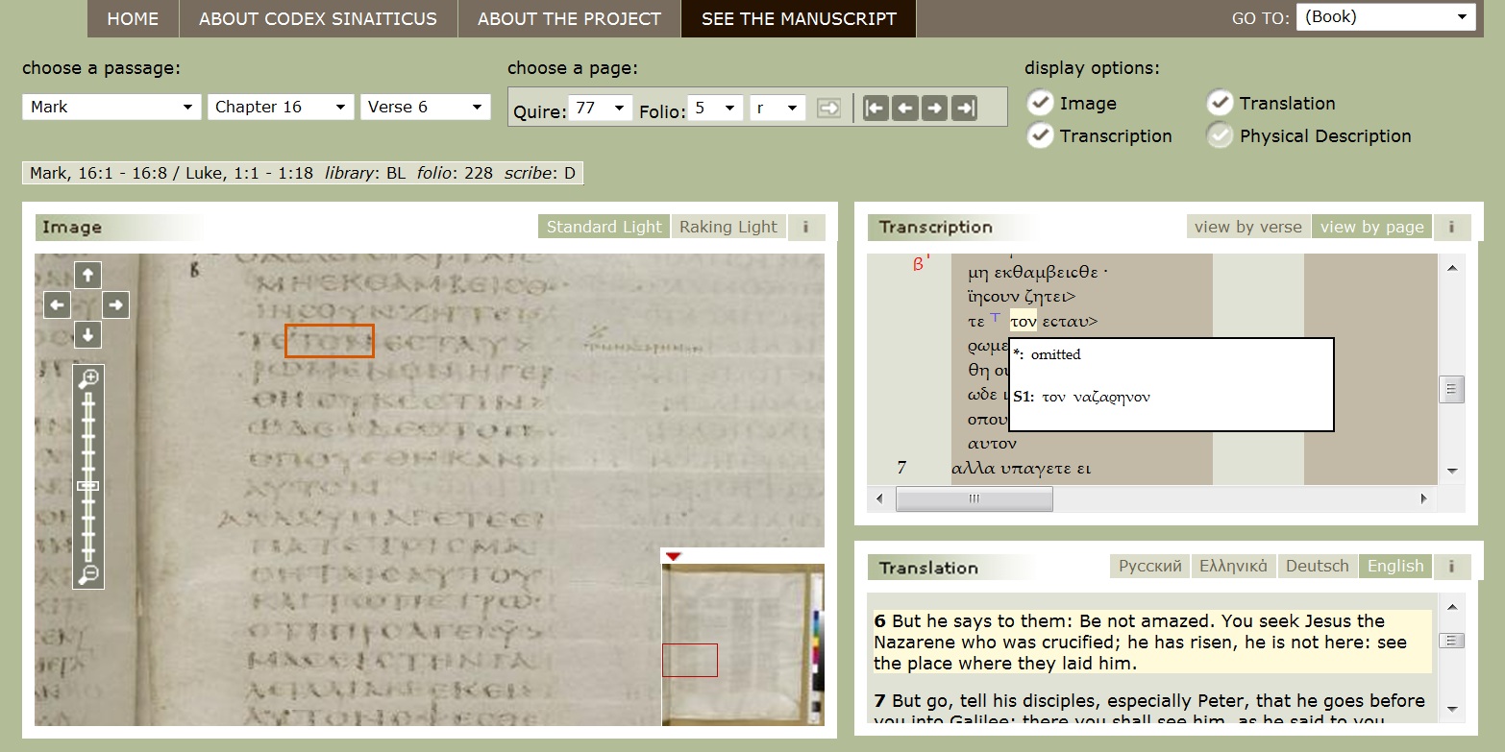Zoom in with the magnifier plus icon
This screenshot has width=1505, height=752.
coord(87,378)
